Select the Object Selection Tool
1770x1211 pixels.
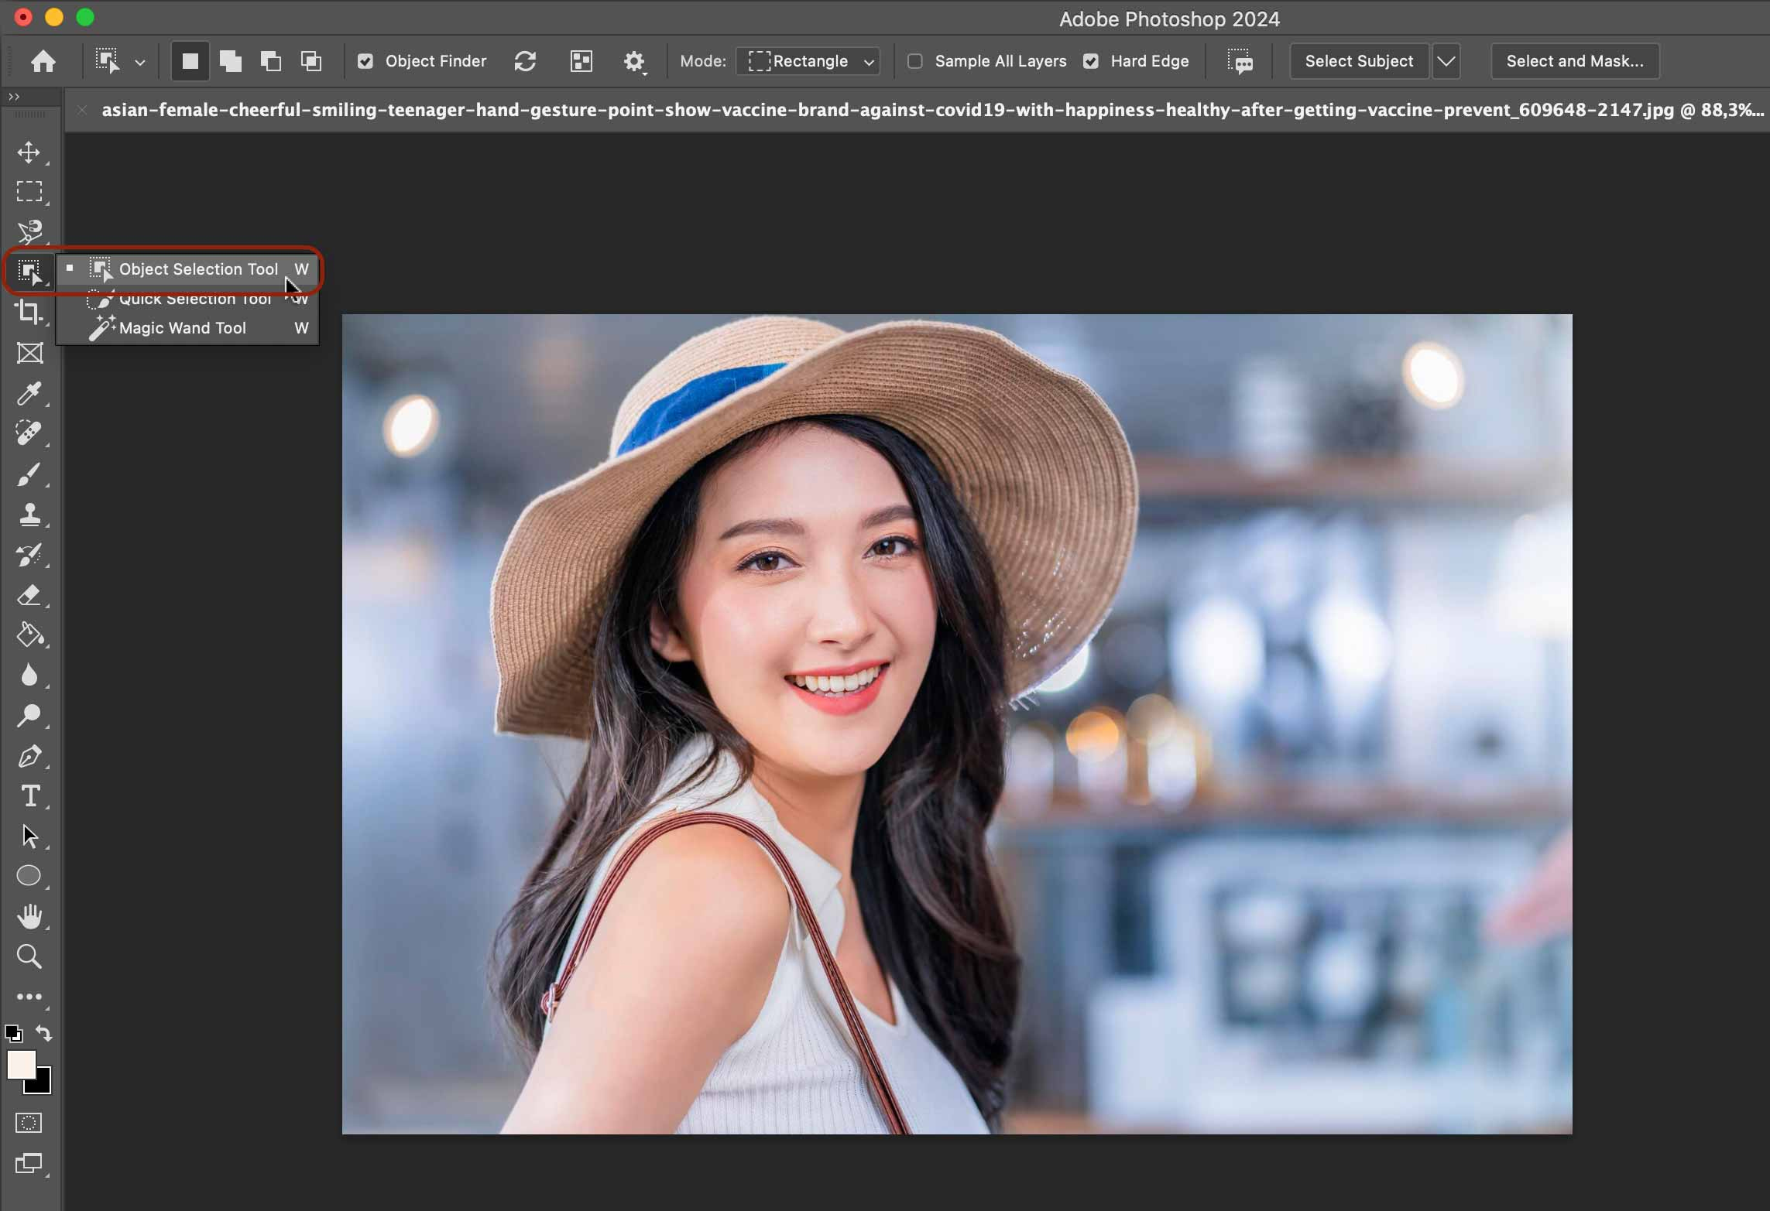click(x=197, y=269)
